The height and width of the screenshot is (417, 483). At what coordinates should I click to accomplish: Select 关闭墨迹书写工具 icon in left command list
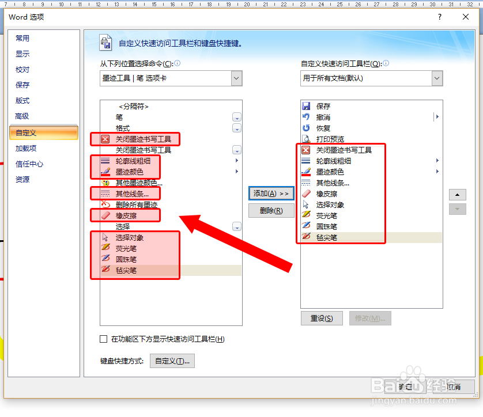[x=105, y=139]
